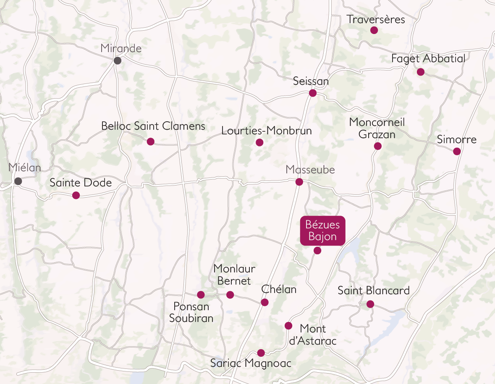Click the Traversères map marker dot
495x384 pixels.
[x=374, y=30]
